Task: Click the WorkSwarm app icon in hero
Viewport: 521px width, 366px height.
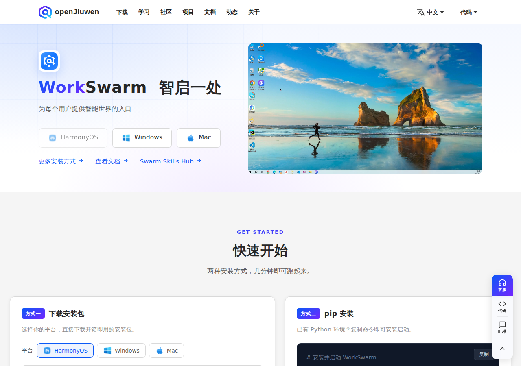Action: pyautogui.click(x=49, y=61)
